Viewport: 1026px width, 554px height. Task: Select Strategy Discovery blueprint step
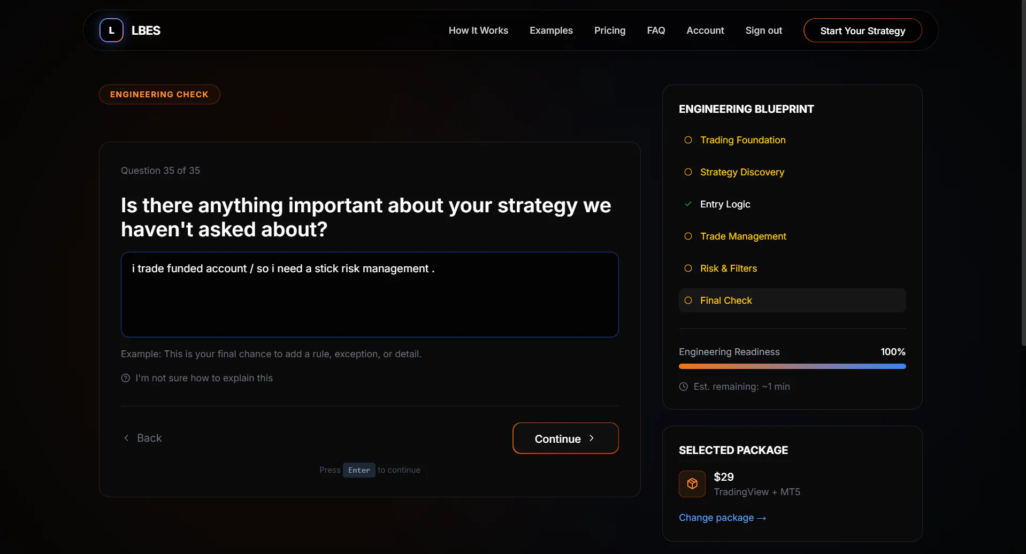pos(742,172)
